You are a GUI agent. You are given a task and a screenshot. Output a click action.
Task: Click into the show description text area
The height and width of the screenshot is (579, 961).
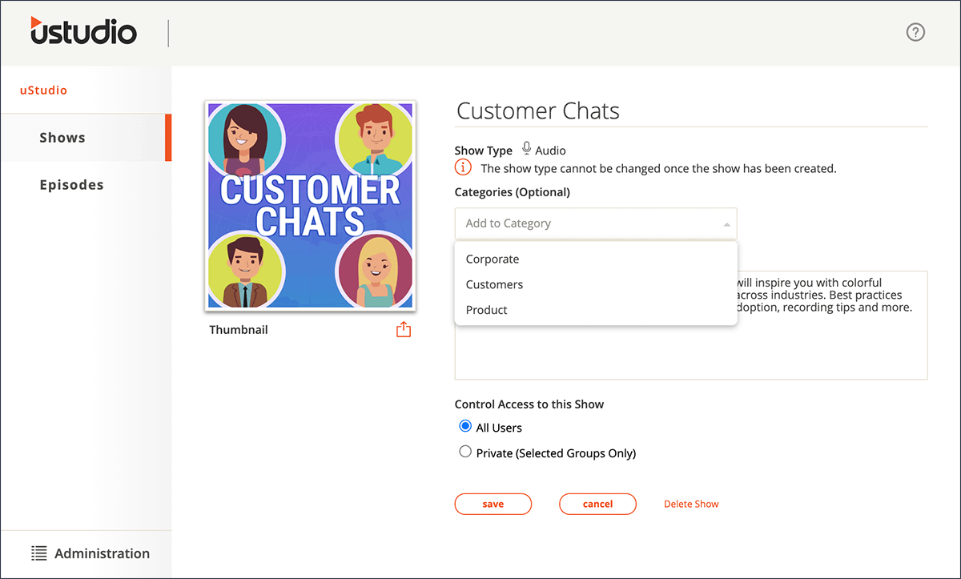[x=690, y=352]
